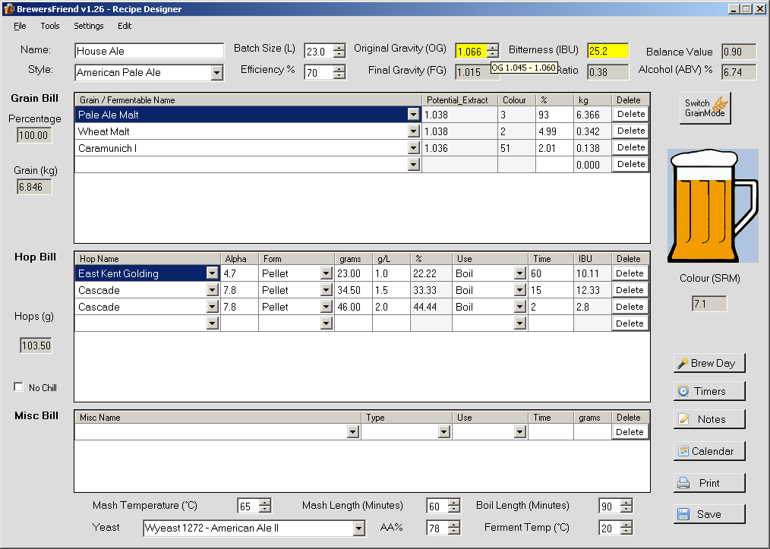Open the Form dropdown for East Kent Golding

(x=326, y=273)
